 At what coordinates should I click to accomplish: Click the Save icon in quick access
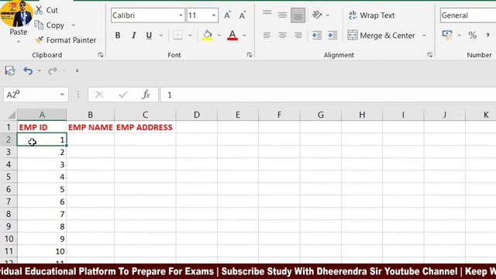pyautogui.click(x=10, y=71)
